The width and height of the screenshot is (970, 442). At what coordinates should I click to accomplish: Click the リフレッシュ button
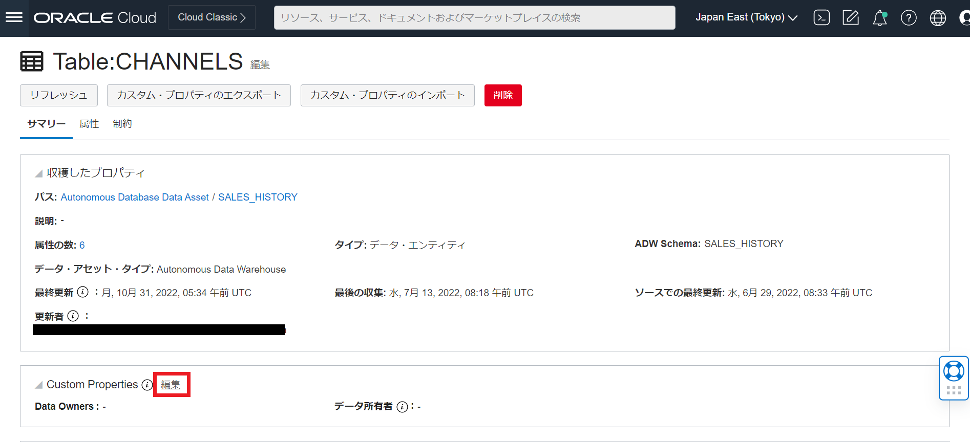[58, 95]
